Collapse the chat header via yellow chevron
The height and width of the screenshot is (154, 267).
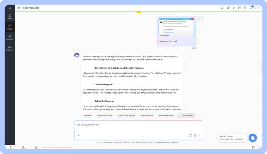[x=138, y=12]
